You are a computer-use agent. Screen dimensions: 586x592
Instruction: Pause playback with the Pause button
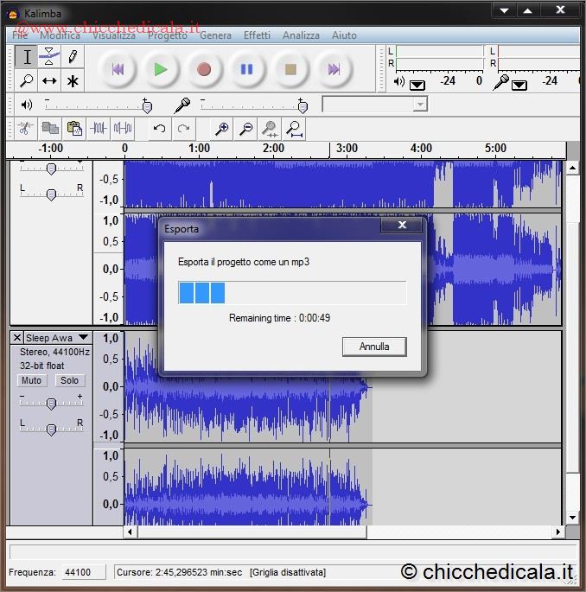pyautogui.click(x=247, y=69)
